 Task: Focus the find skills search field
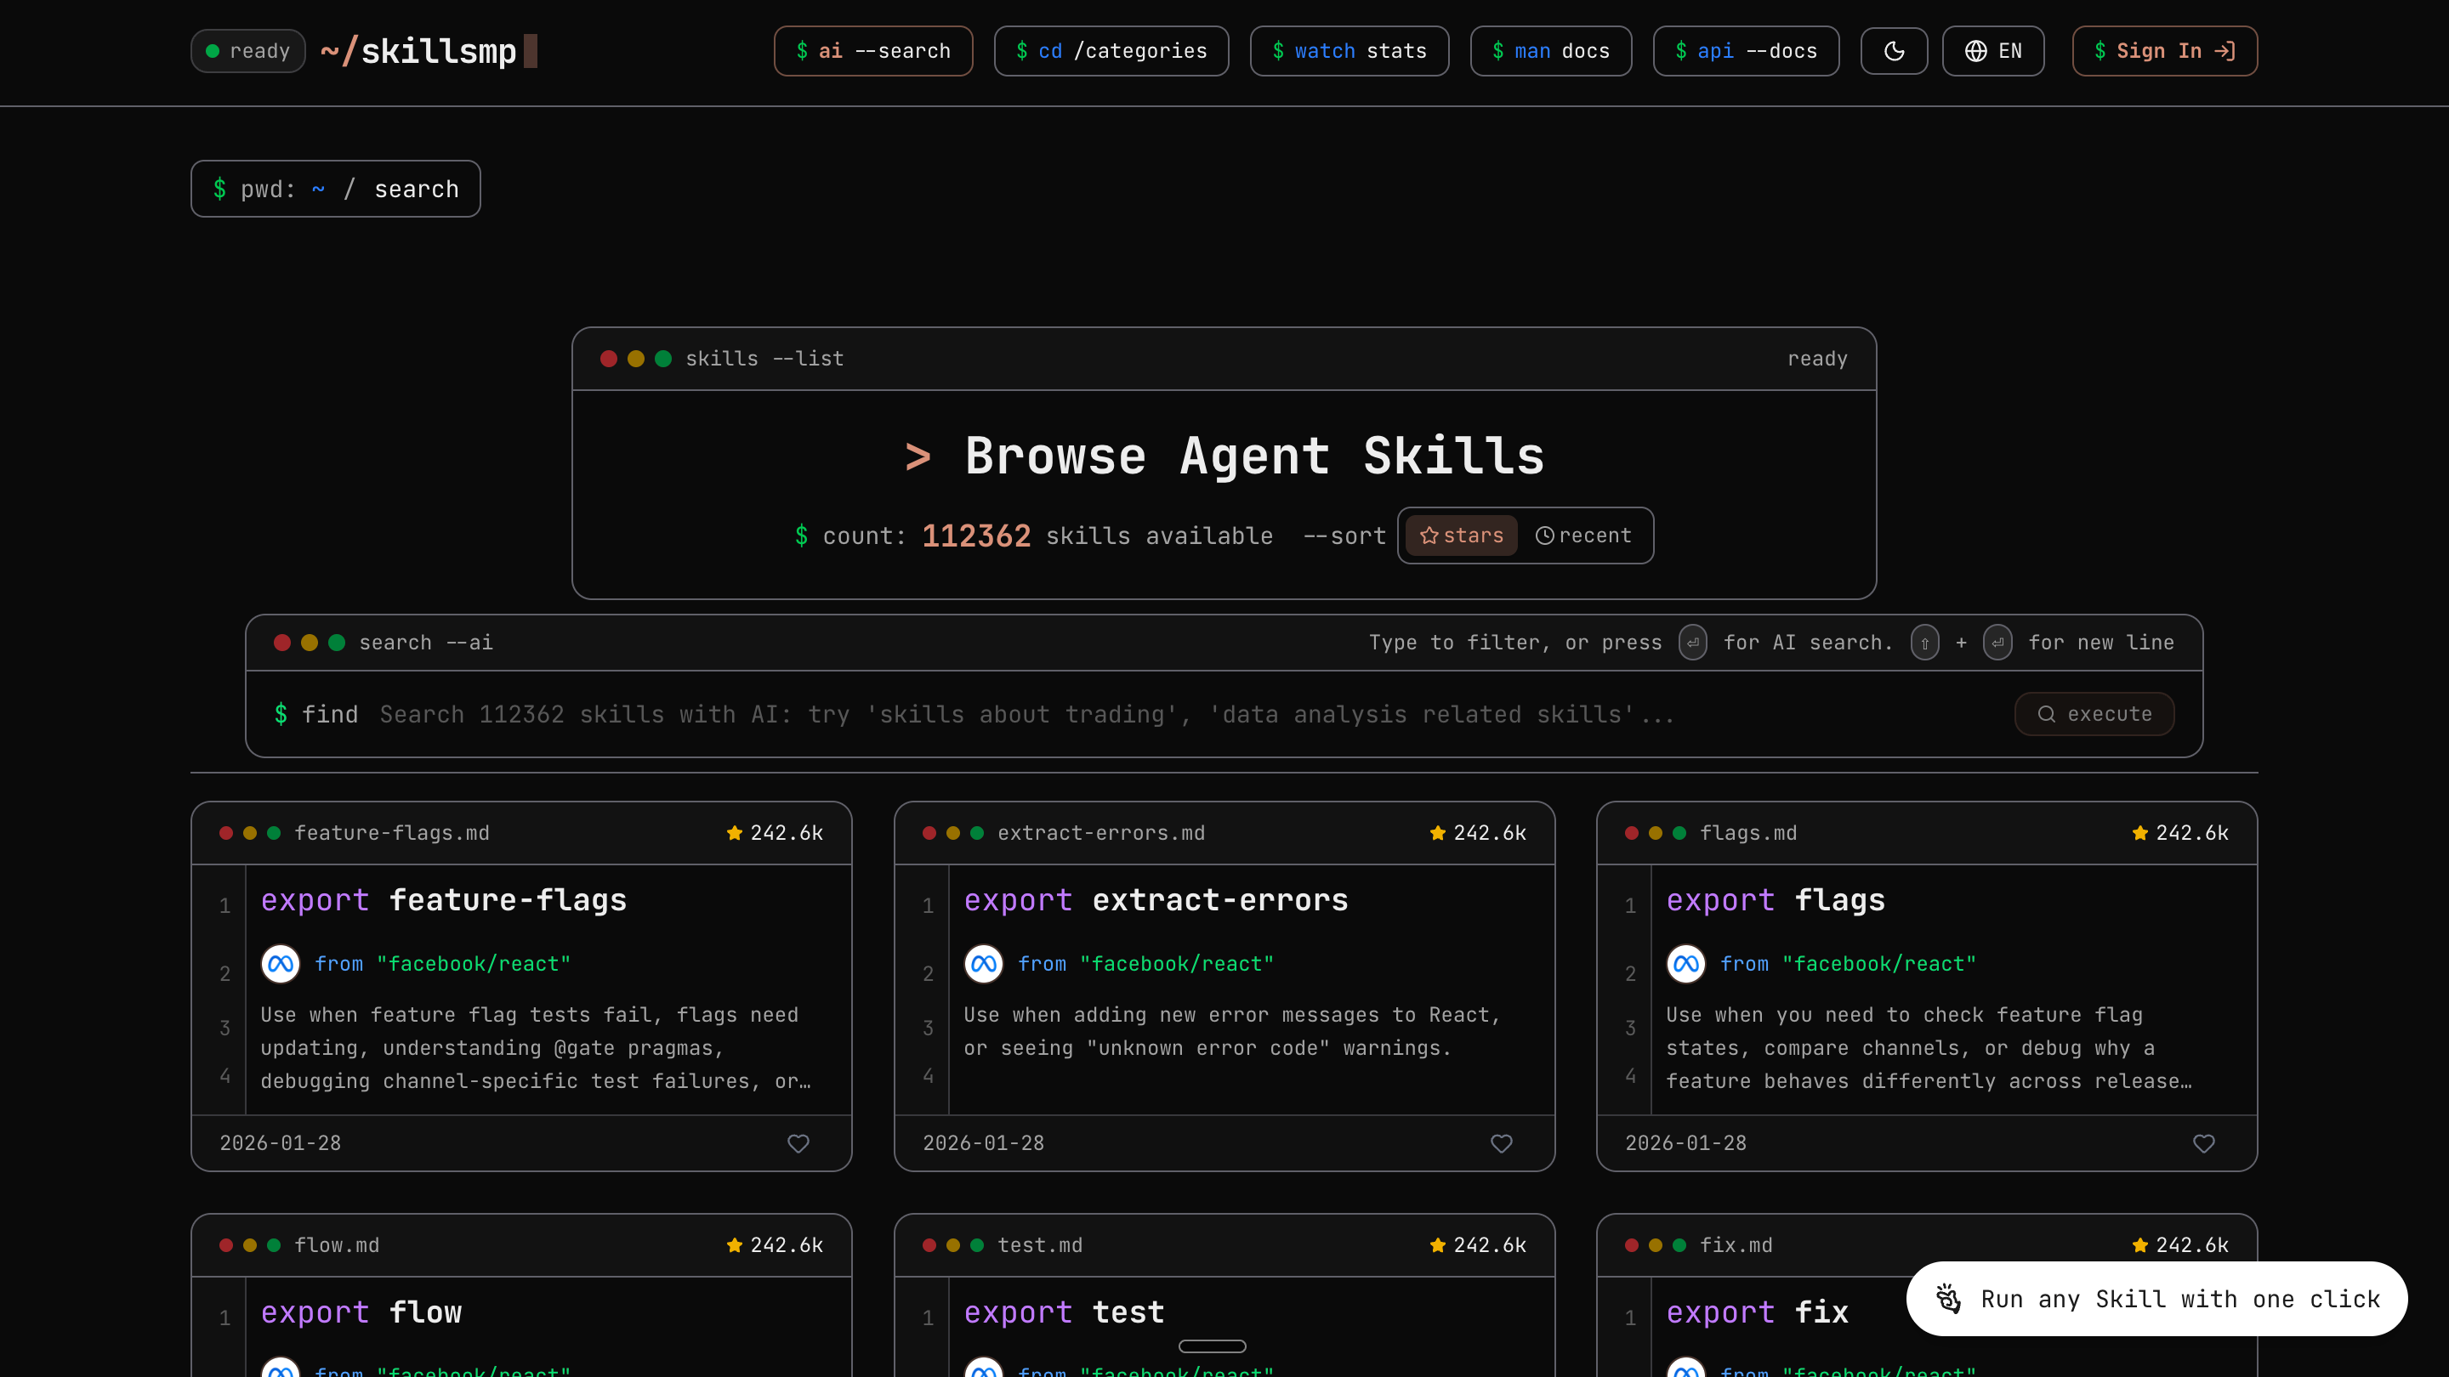coord(1026,715)
